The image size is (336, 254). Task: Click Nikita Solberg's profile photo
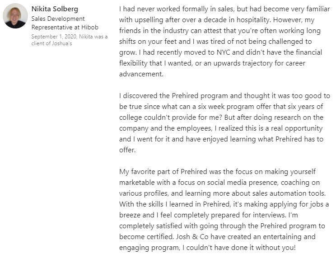point(15,16)
